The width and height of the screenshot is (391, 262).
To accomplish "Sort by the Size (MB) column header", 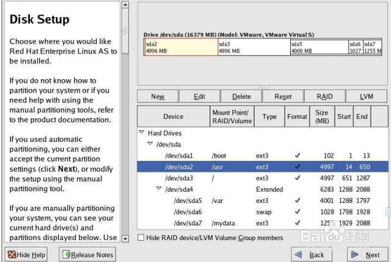I will pos(322,116).
